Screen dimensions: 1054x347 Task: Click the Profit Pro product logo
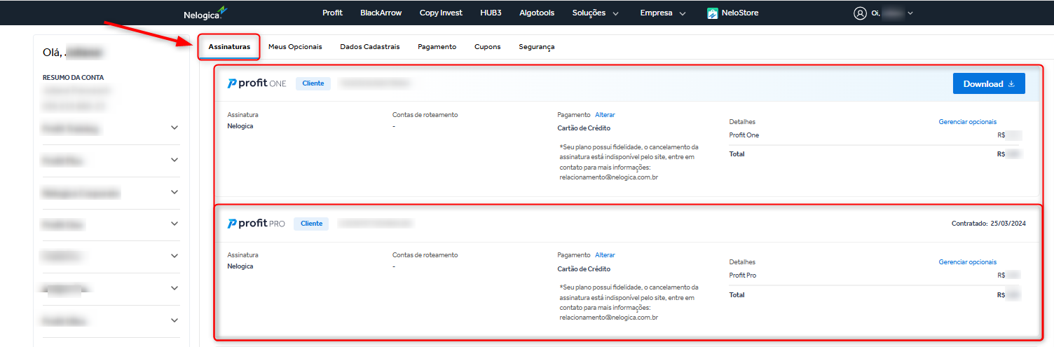pyautogui.click(x=256, y=224)
